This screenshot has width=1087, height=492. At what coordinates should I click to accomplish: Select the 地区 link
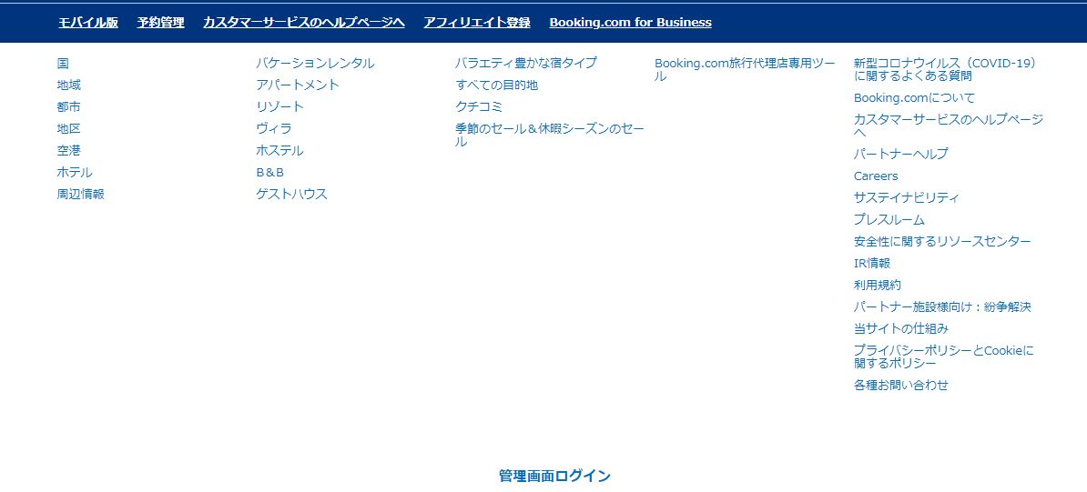(68, 129)
